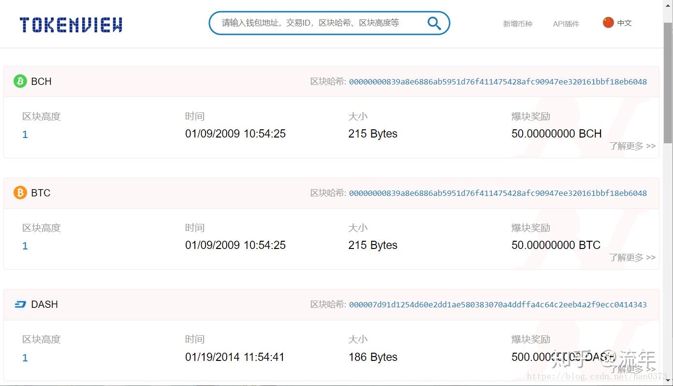This screenshot has height=386, width=673.
Task: Click the DASH size 186 Bytes
Action: tap(373, 357)
